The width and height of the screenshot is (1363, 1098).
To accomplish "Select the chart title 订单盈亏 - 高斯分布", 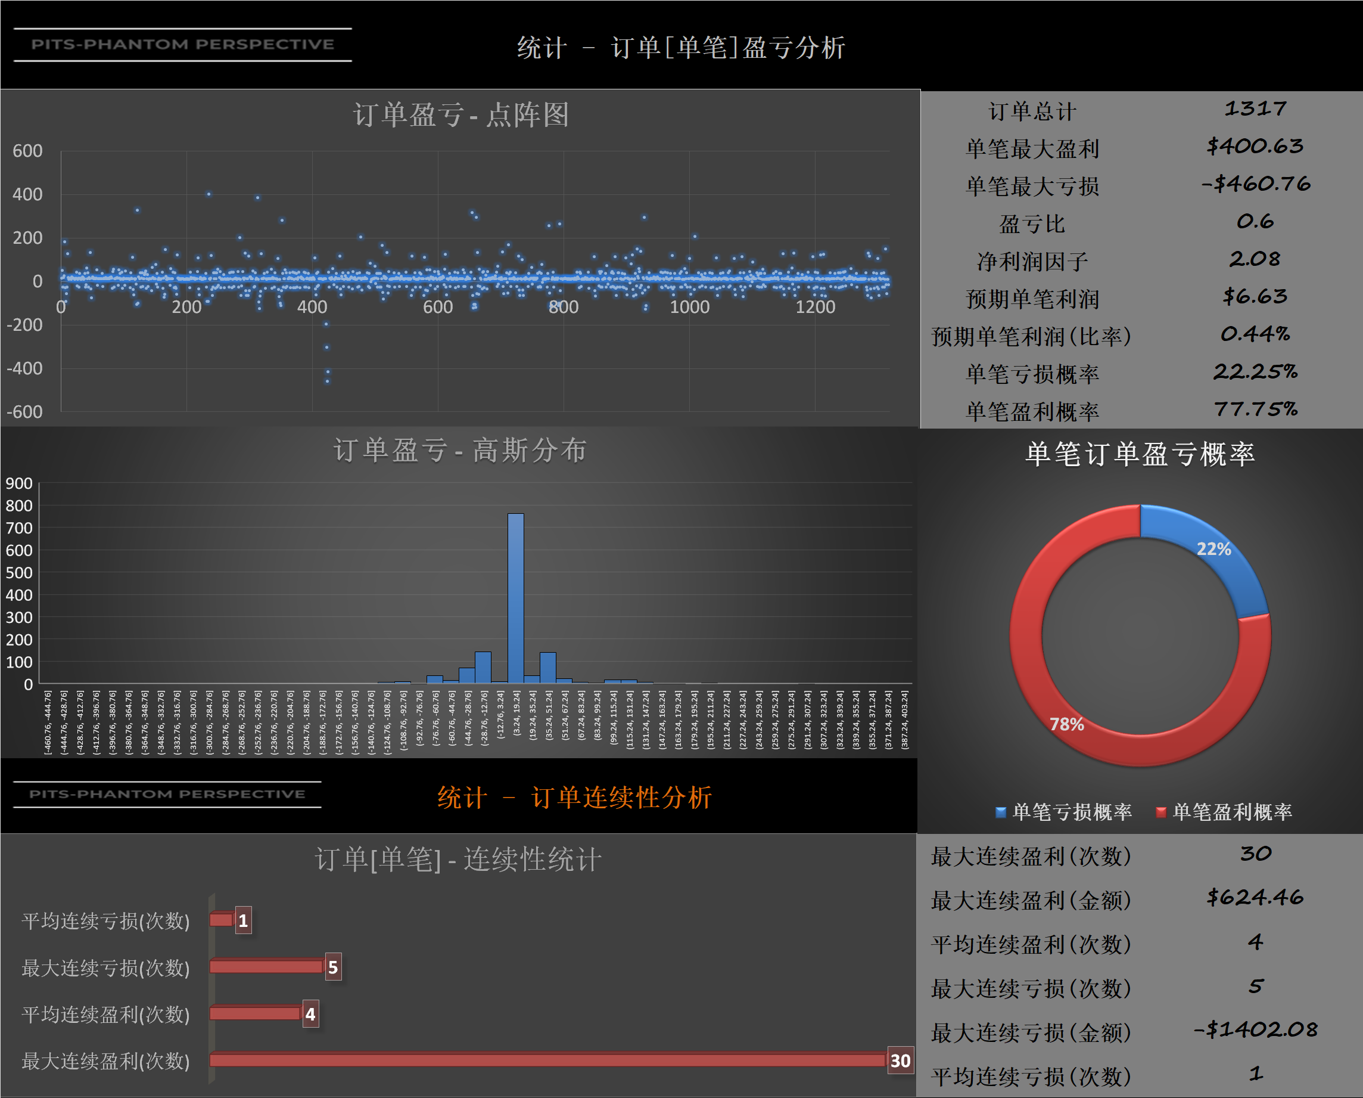I will point(460,450).
